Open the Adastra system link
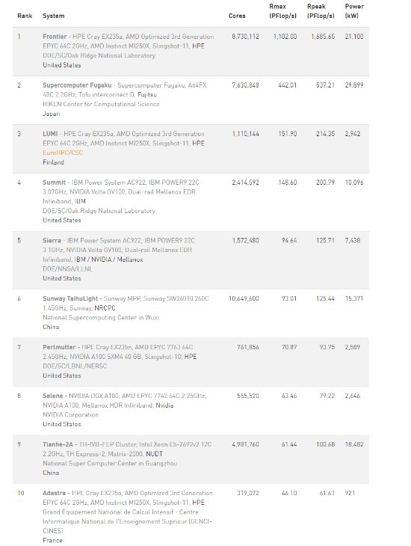Viewport: 411px width, 546px height. 54,493
